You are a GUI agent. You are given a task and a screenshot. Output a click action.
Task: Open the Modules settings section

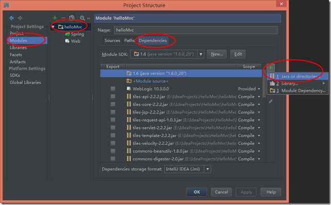tap(27, 40)
